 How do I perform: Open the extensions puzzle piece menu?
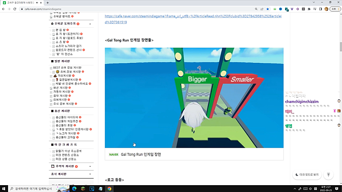[309, 9]
